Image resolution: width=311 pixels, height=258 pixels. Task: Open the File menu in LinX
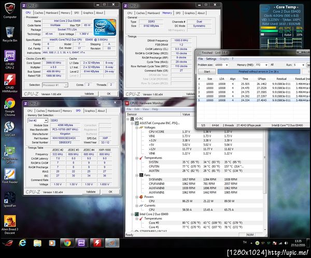pyautogui.click(x=200, y=59)
